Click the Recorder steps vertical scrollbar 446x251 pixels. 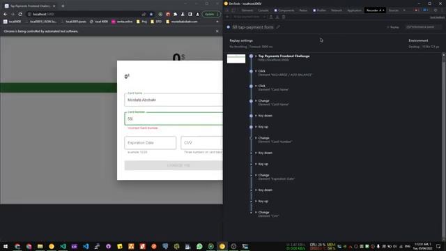point(443,146)
